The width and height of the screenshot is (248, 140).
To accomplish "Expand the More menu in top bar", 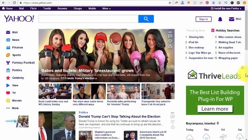I will click(x=107, y=9).
